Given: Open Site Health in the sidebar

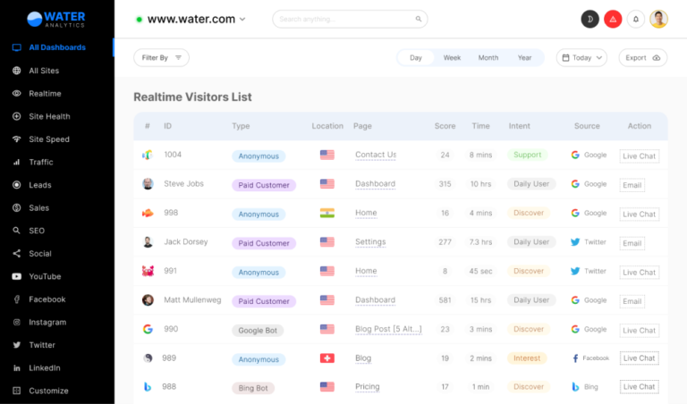Looking at the screenshot, I should point(49,116).
